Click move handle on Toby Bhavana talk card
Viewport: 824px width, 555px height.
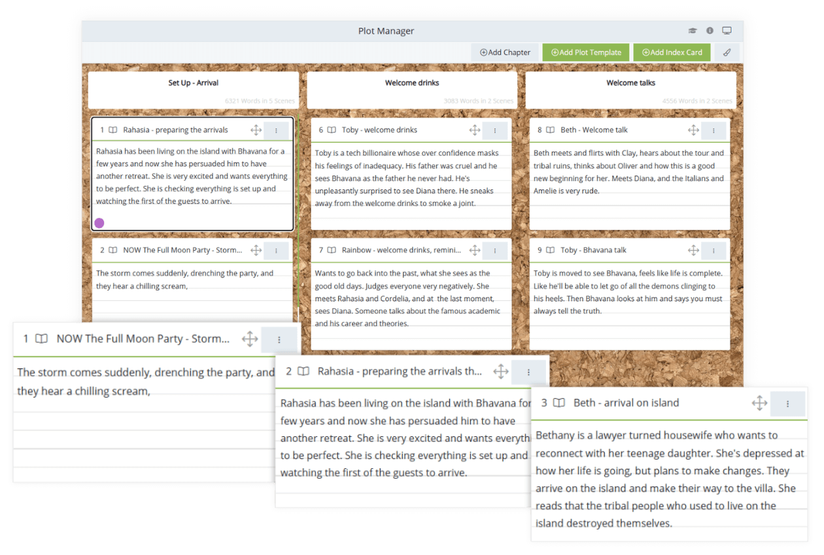click(x=693, y=250)
